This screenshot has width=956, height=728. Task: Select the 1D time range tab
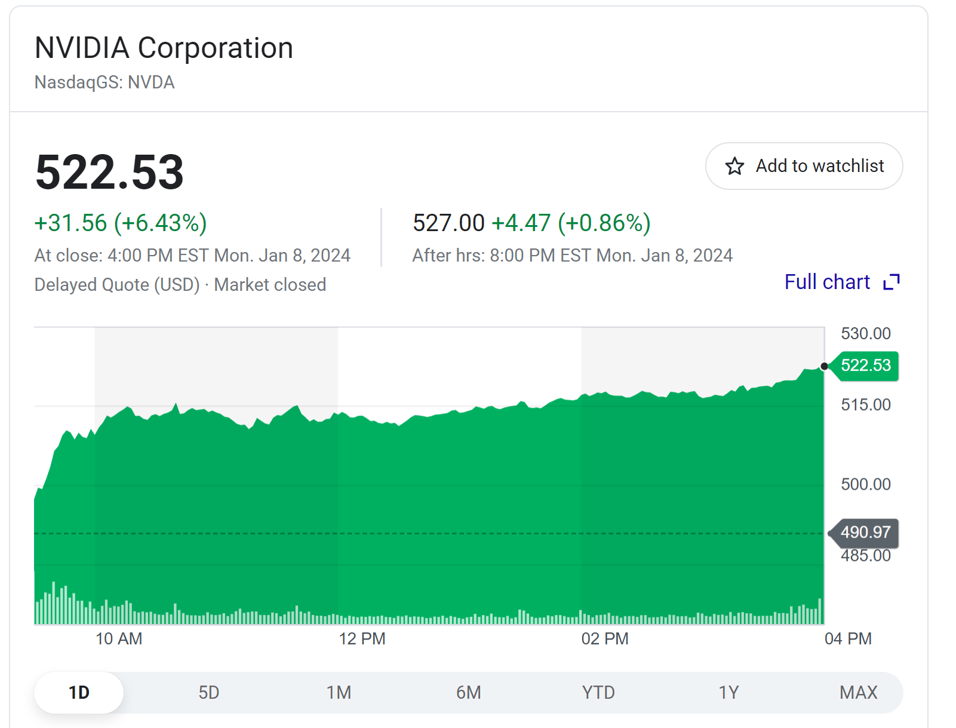click(79, 692)
